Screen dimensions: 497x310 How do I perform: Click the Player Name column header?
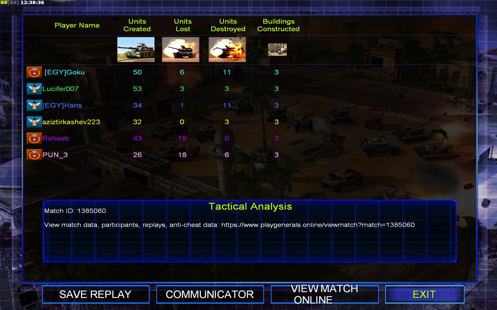(x=77, y=25)
